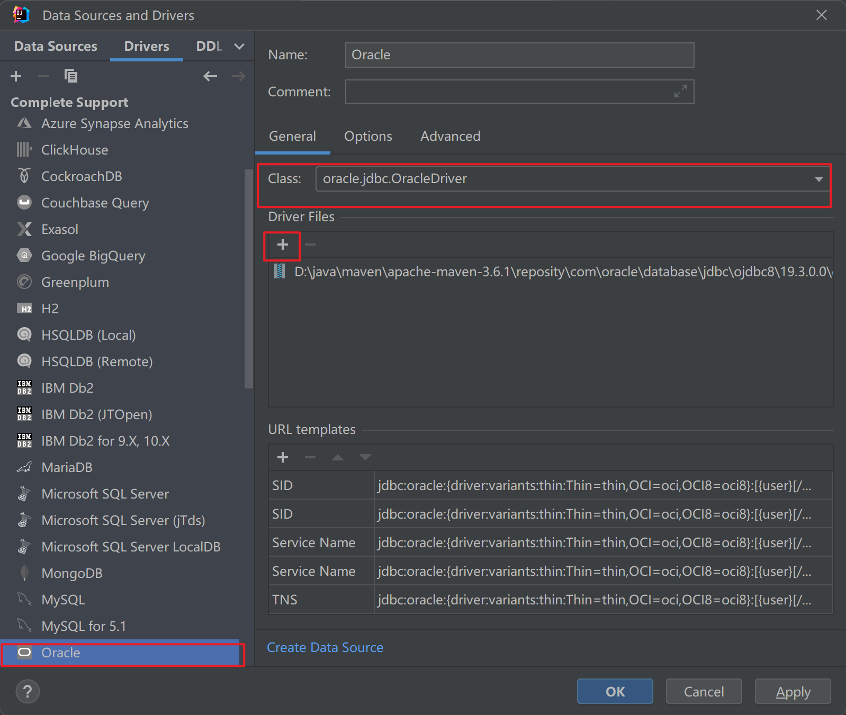Expand the Comment field editor

681,92
